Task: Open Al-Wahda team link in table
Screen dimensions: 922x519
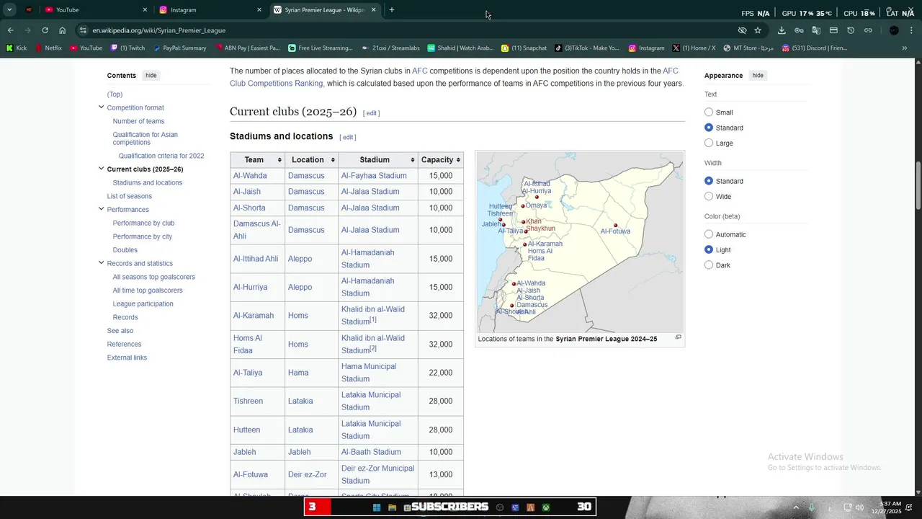Action: (x=250, y=176)
